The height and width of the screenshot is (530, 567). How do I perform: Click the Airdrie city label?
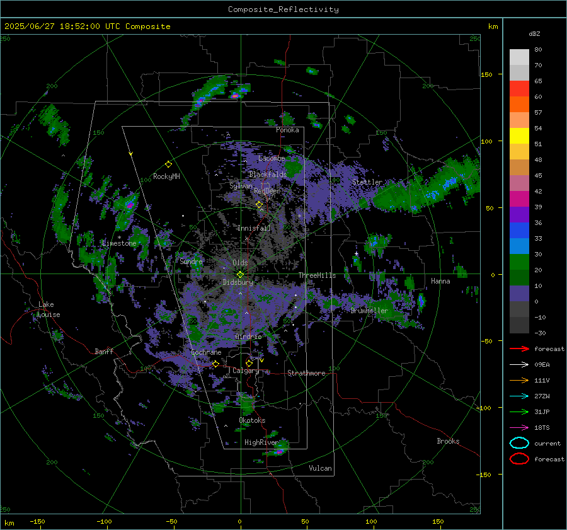coord(248,337)
